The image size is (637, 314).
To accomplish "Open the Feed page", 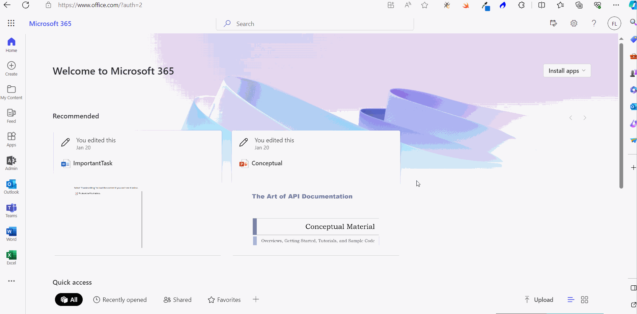I will (x=11, y=116).
